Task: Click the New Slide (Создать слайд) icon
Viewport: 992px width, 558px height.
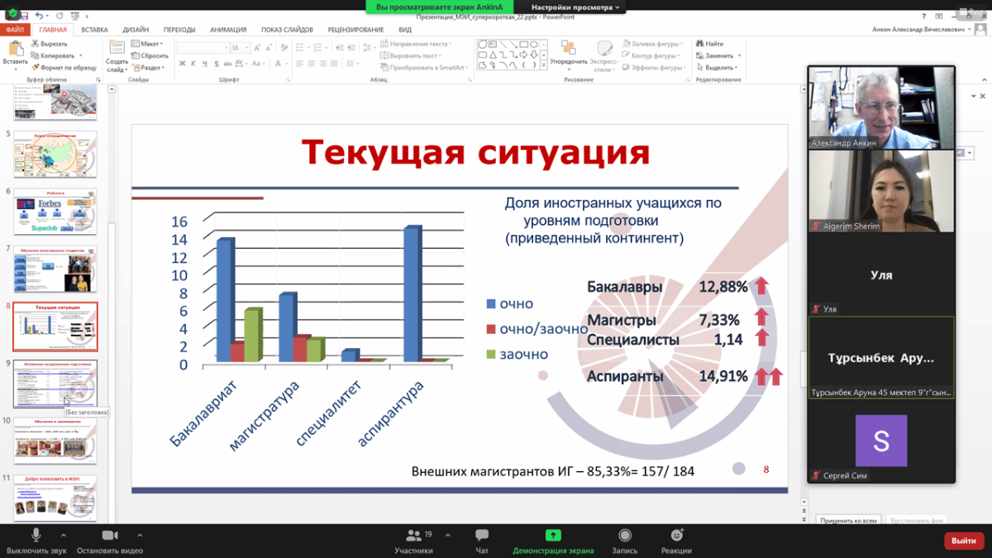Action: coord(117,48)
